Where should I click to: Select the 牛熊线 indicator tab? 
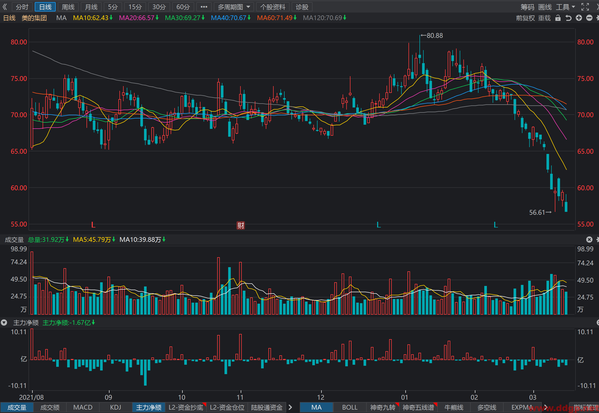tap(454, 408)
